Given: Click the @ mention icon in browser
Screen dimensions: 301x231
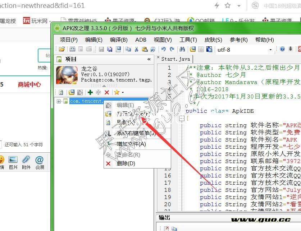Looking at the screenshot, I should (x=39, y=160).
